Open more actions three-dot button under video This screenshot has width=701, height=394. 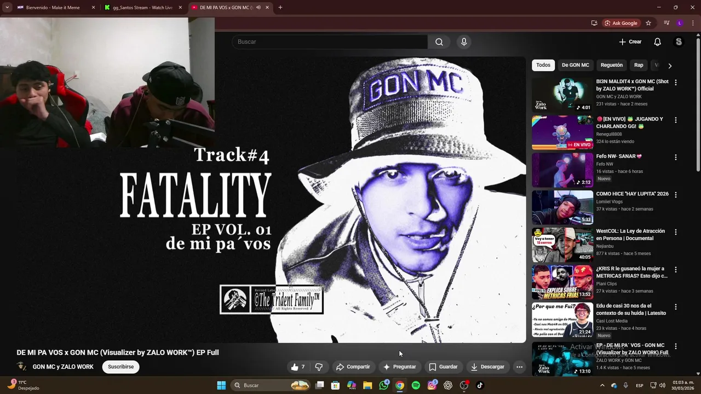point(519,367)
